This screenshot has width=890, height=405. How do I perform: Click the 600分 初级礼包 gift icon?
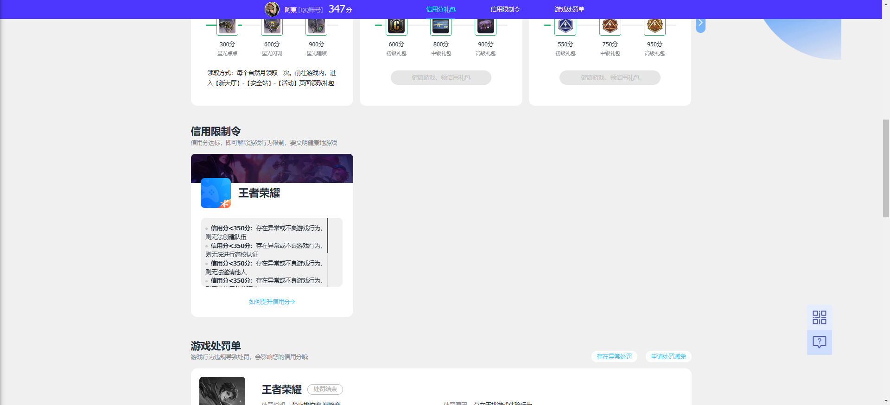click(x=396, y=26)
